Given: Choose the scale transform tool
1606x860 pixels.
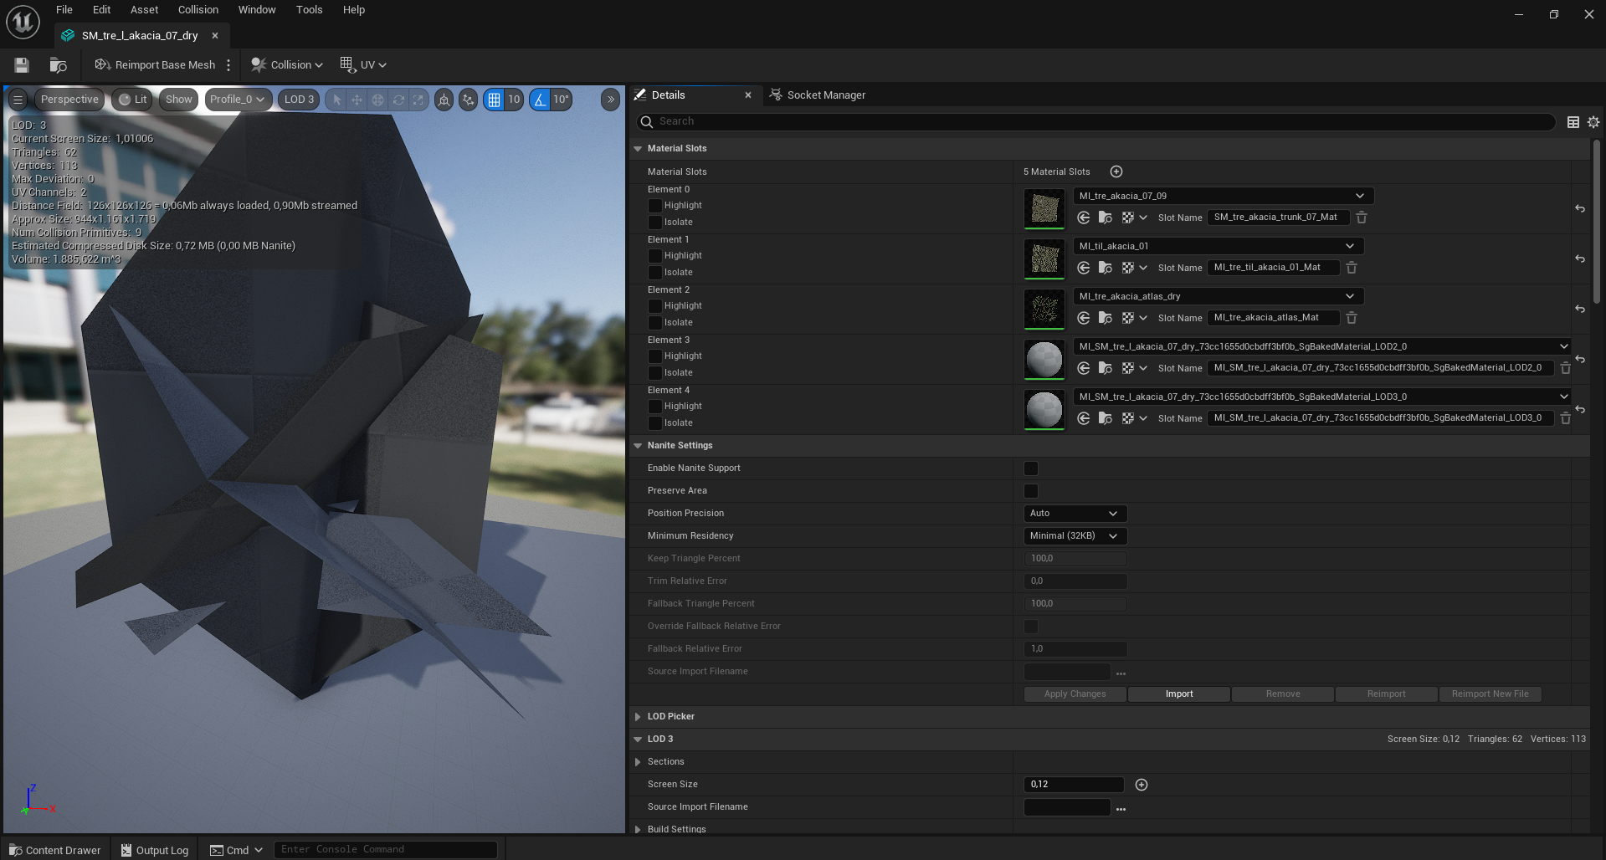Looking at the screenshot, I should coord(418,100).
